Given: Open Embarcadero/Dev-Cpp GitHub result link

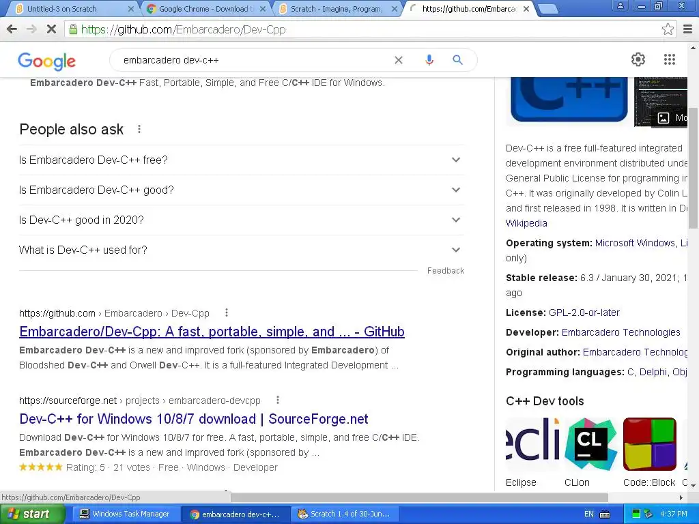Looking at the screenshot, I should (x=212, y=332).
